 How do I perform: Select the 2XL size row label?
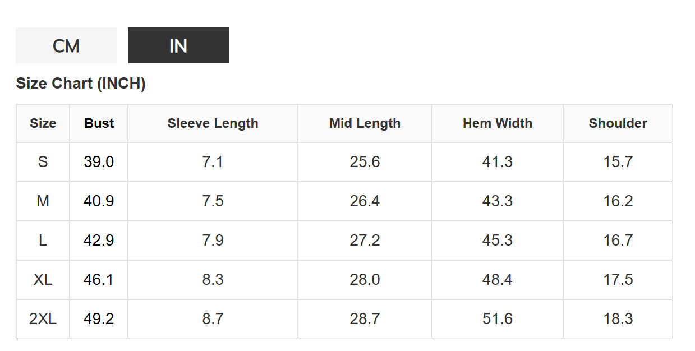43,319
